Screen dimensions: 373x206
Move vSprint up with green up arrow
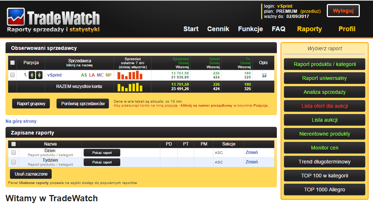[32, 75]
